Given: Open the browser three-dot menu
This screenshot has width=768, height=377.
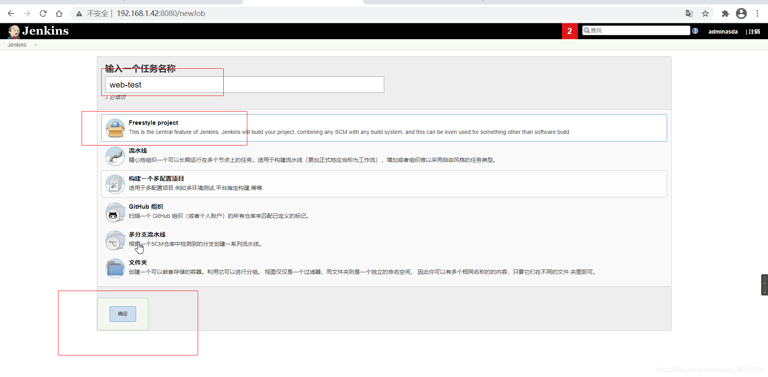Looking at the screenshot, I should coord(757,14).
